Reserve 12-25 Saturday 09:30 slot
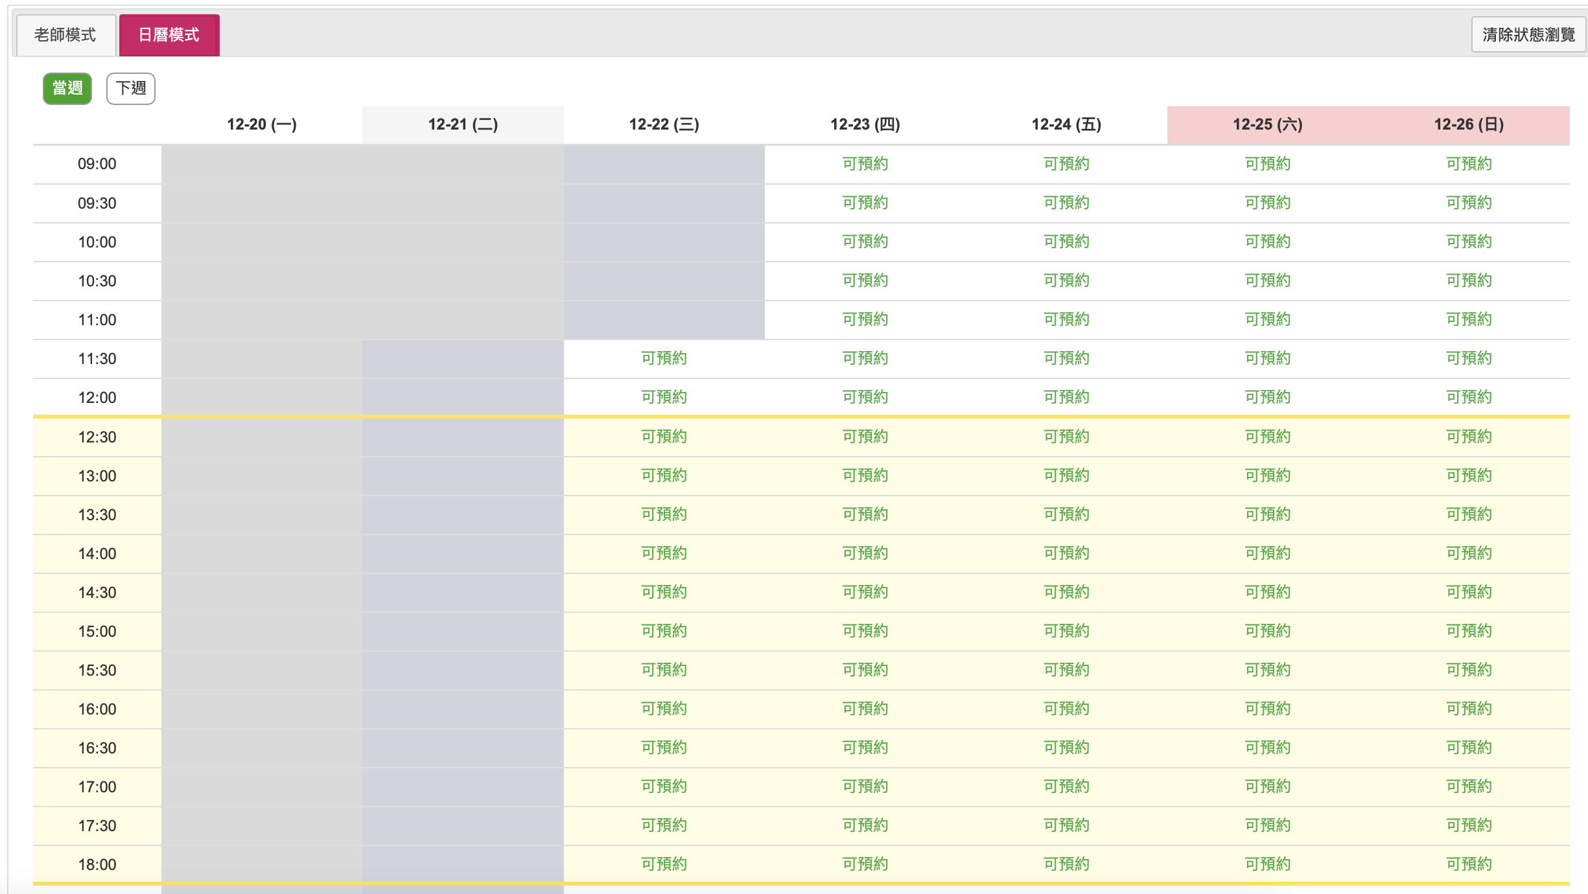Image resolution: width=1588 pixels, height=894 pixels. (x=1267, y=203)
